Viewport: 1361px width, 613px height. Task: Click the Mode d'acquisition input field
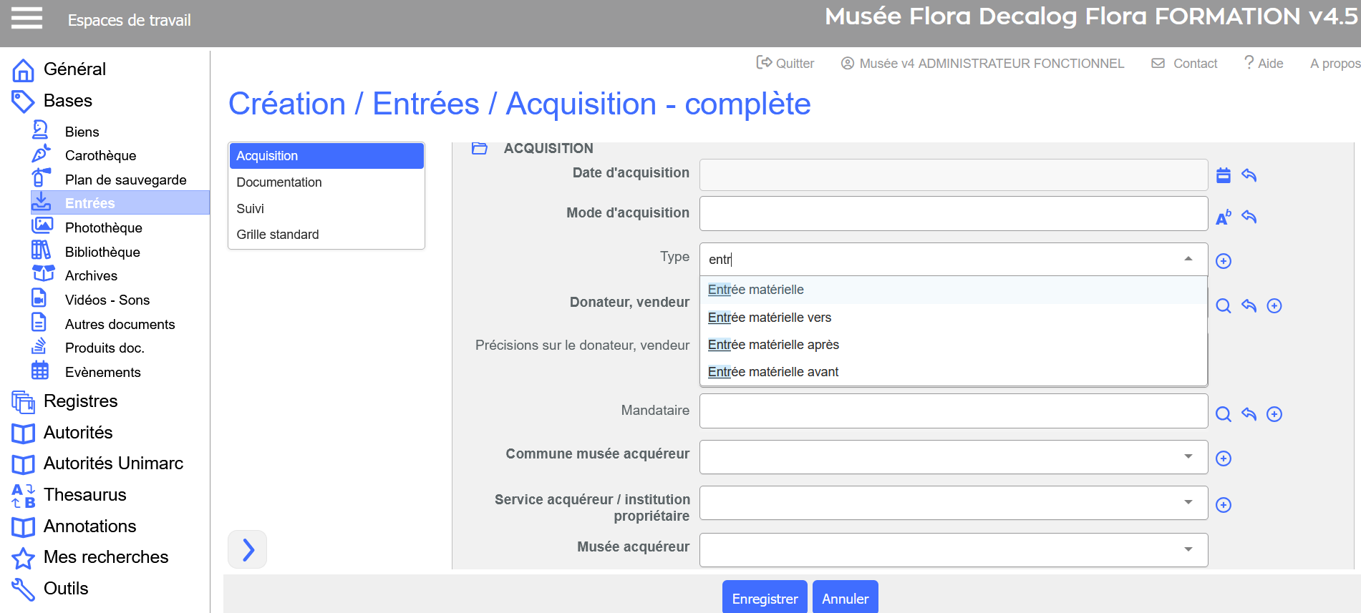pyautogui.click(x=953, y=214)
